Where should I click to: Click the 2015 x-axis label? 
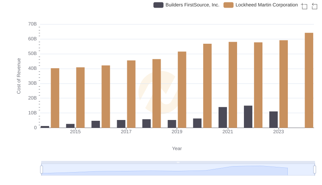[75, 132]
